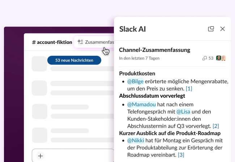
Task: Open the @Nikki mention
Action: coord(135,140)
